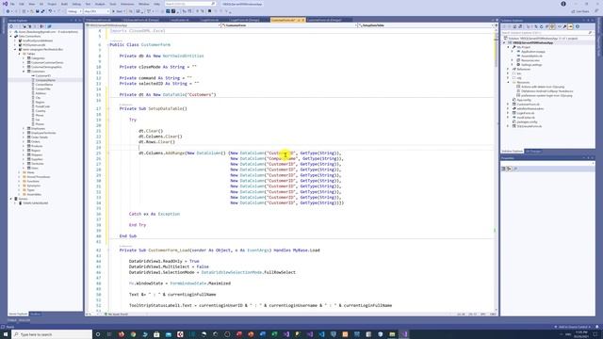Click the Undo toolbar icon
Screen dimensions: 603x339
pos(50,11)
